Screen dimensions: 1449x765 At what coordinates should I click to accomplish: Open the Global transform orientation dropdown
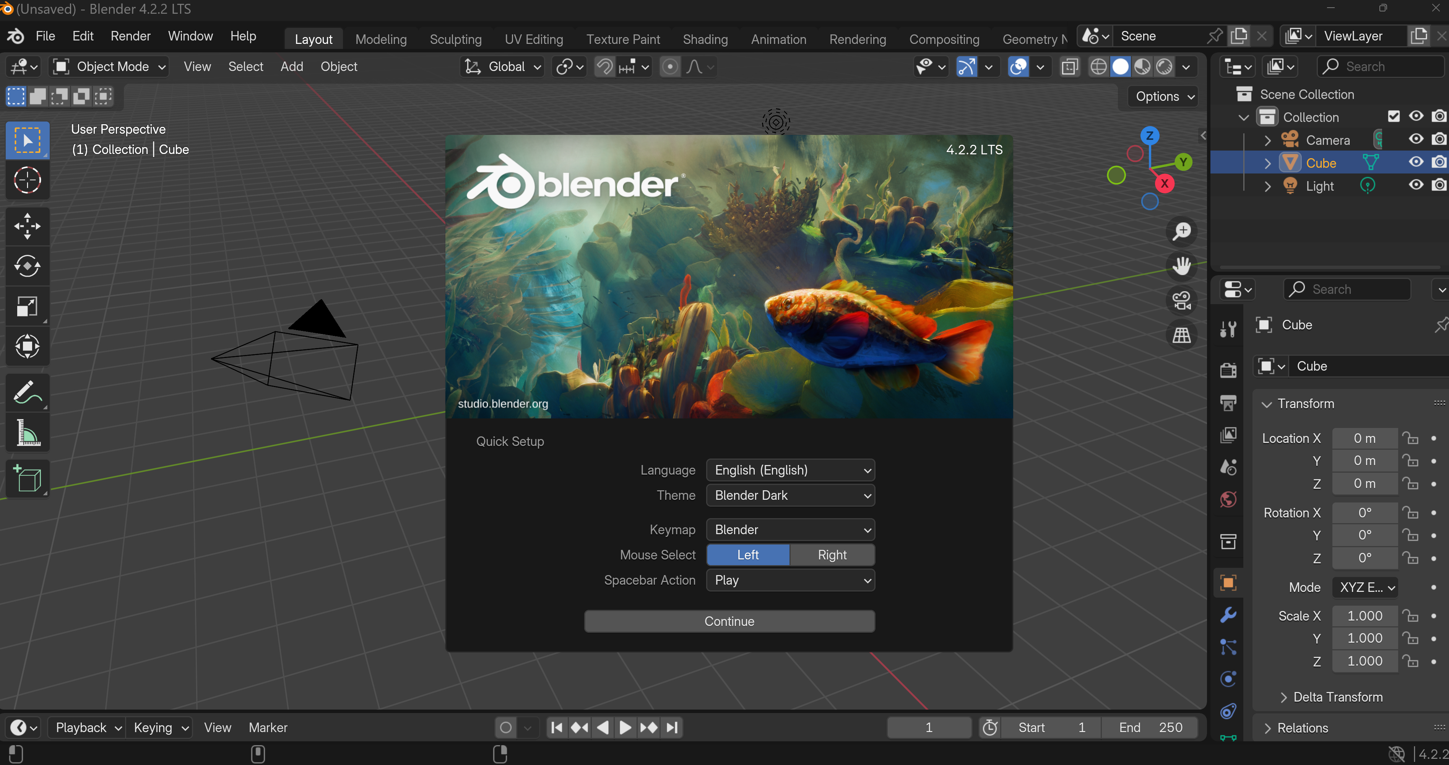[502, 67]
